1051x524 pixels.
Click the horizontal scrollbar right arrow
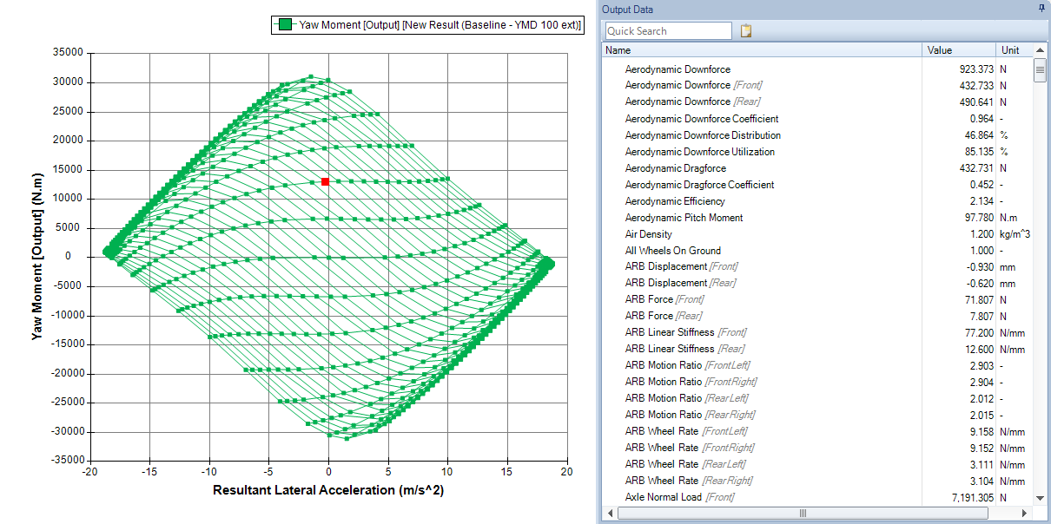(1026, 513)
